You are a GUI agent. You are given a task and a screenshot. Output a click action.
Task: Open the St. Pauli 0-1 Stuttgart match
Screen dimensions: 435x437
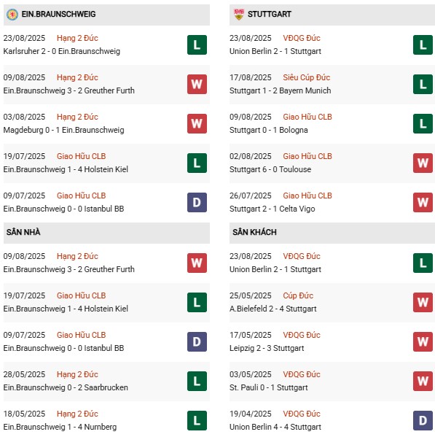269,387
